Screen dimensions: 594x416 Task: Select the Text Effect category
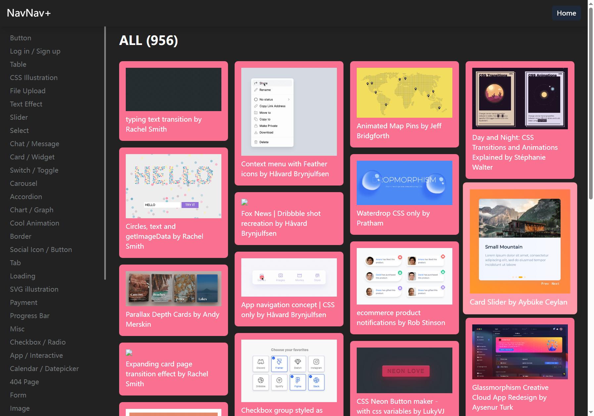pos(26,104)
